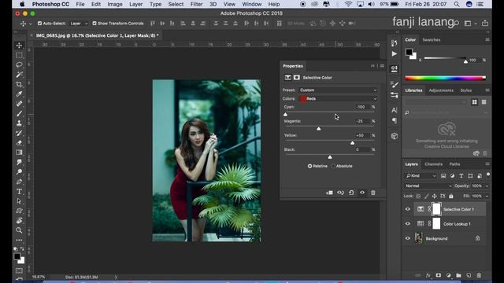This screenshot has width=504, height=283.
Task: Switch to the Paths tab
Action: click(x=454, y=164)
